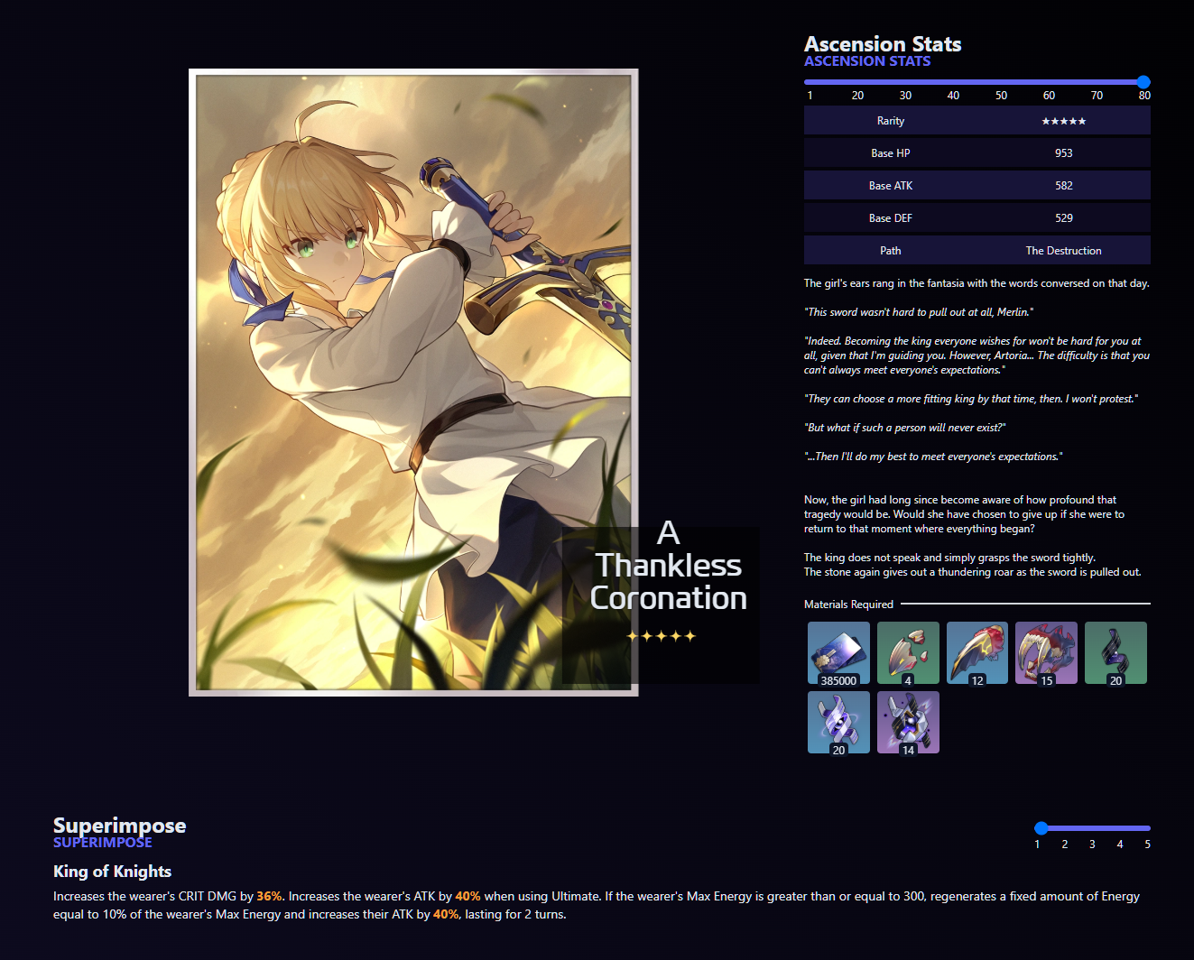Click the 'Base ATK' row label

point(891,186)
